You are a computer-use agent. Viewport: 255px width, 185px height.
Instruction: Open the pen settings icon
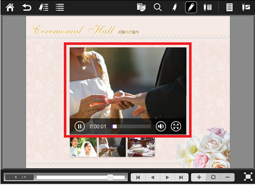click(x=207, y=7)
